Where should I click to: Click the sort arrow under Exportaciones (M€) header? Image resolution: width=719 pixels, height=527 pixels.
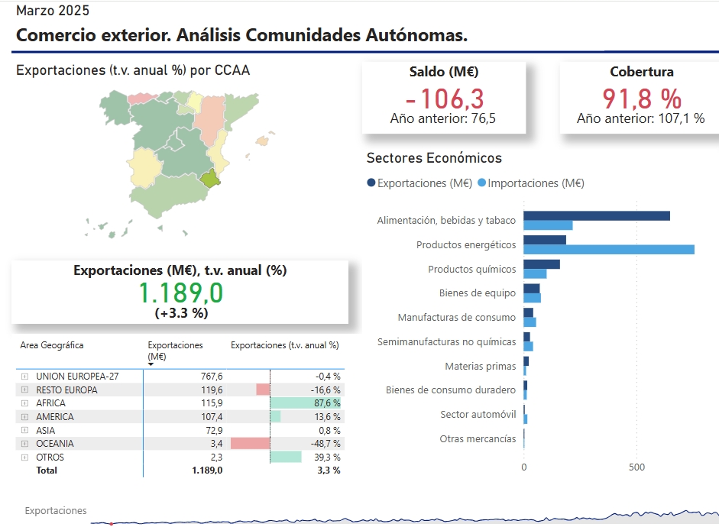coord(151,364)
